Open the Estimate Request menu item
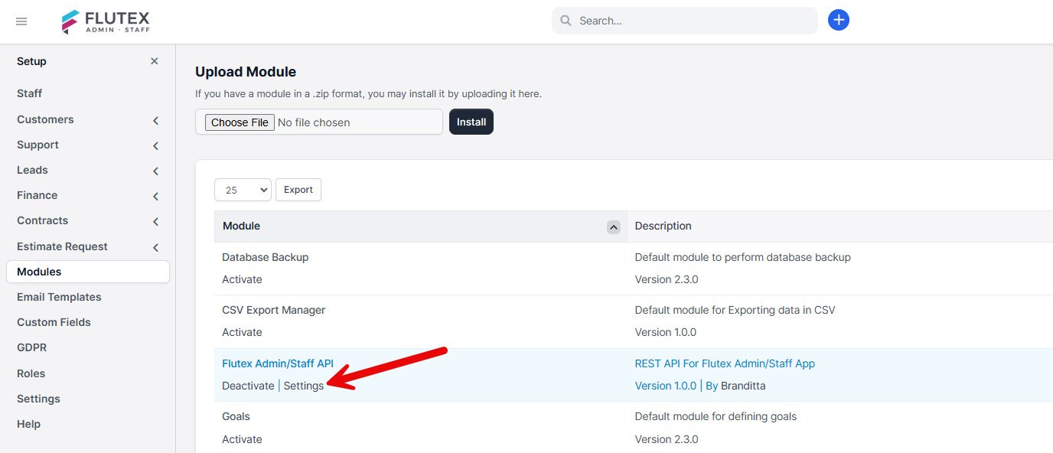The image size is (1053, 453). pos(62,246)
